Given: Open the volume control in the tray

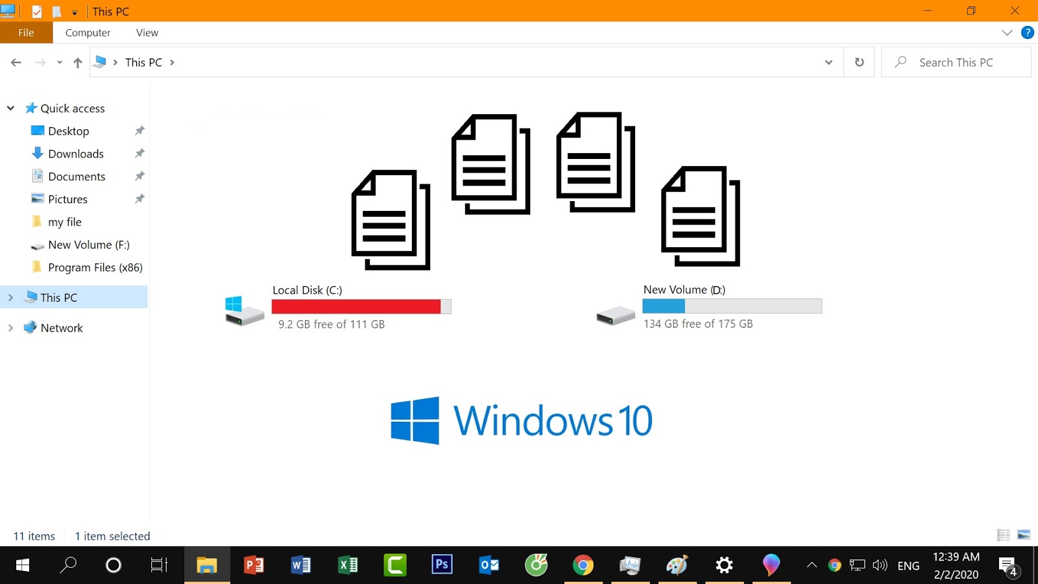Looking at the screenshot, I should point(880,565).
